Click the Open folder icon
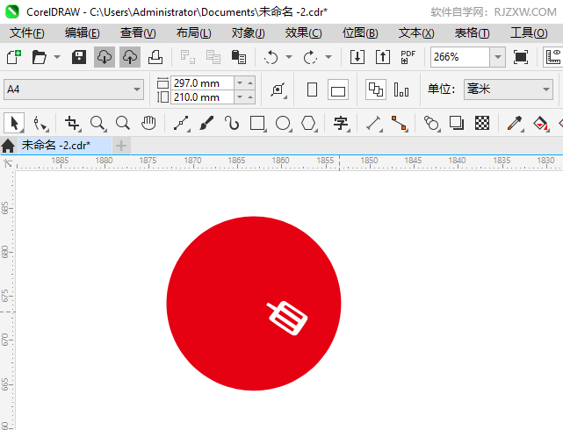Screen dimensions: 563x430 point(40,57)
